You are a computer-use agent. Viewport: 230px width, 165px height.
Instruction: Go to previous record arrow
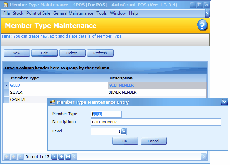(x=21, y=157)
